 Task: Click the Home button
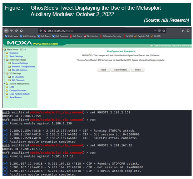138,70
